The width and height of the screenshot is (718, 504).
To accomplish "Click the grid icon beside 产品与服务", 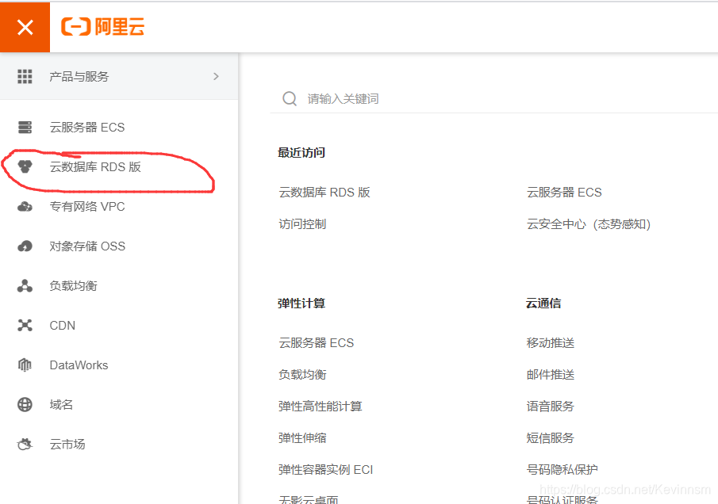I will click(25, 76).
